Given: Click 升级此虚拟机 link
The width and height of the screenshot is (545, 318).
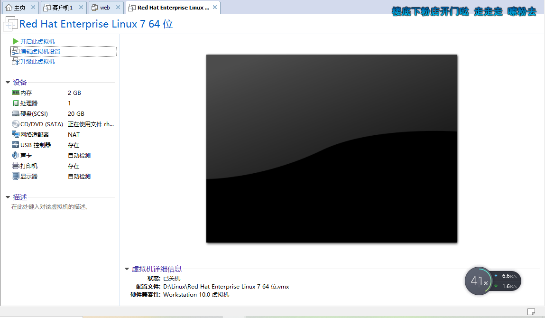Looking at the screenshot, I should pyautogui.click(x=37, y=62).
